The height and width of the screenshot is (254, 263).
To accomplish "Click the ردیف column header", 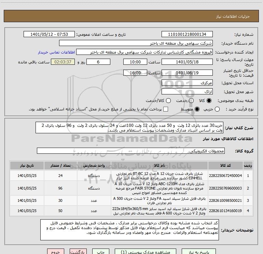I will pyautogui.click(x=248, y=165).
